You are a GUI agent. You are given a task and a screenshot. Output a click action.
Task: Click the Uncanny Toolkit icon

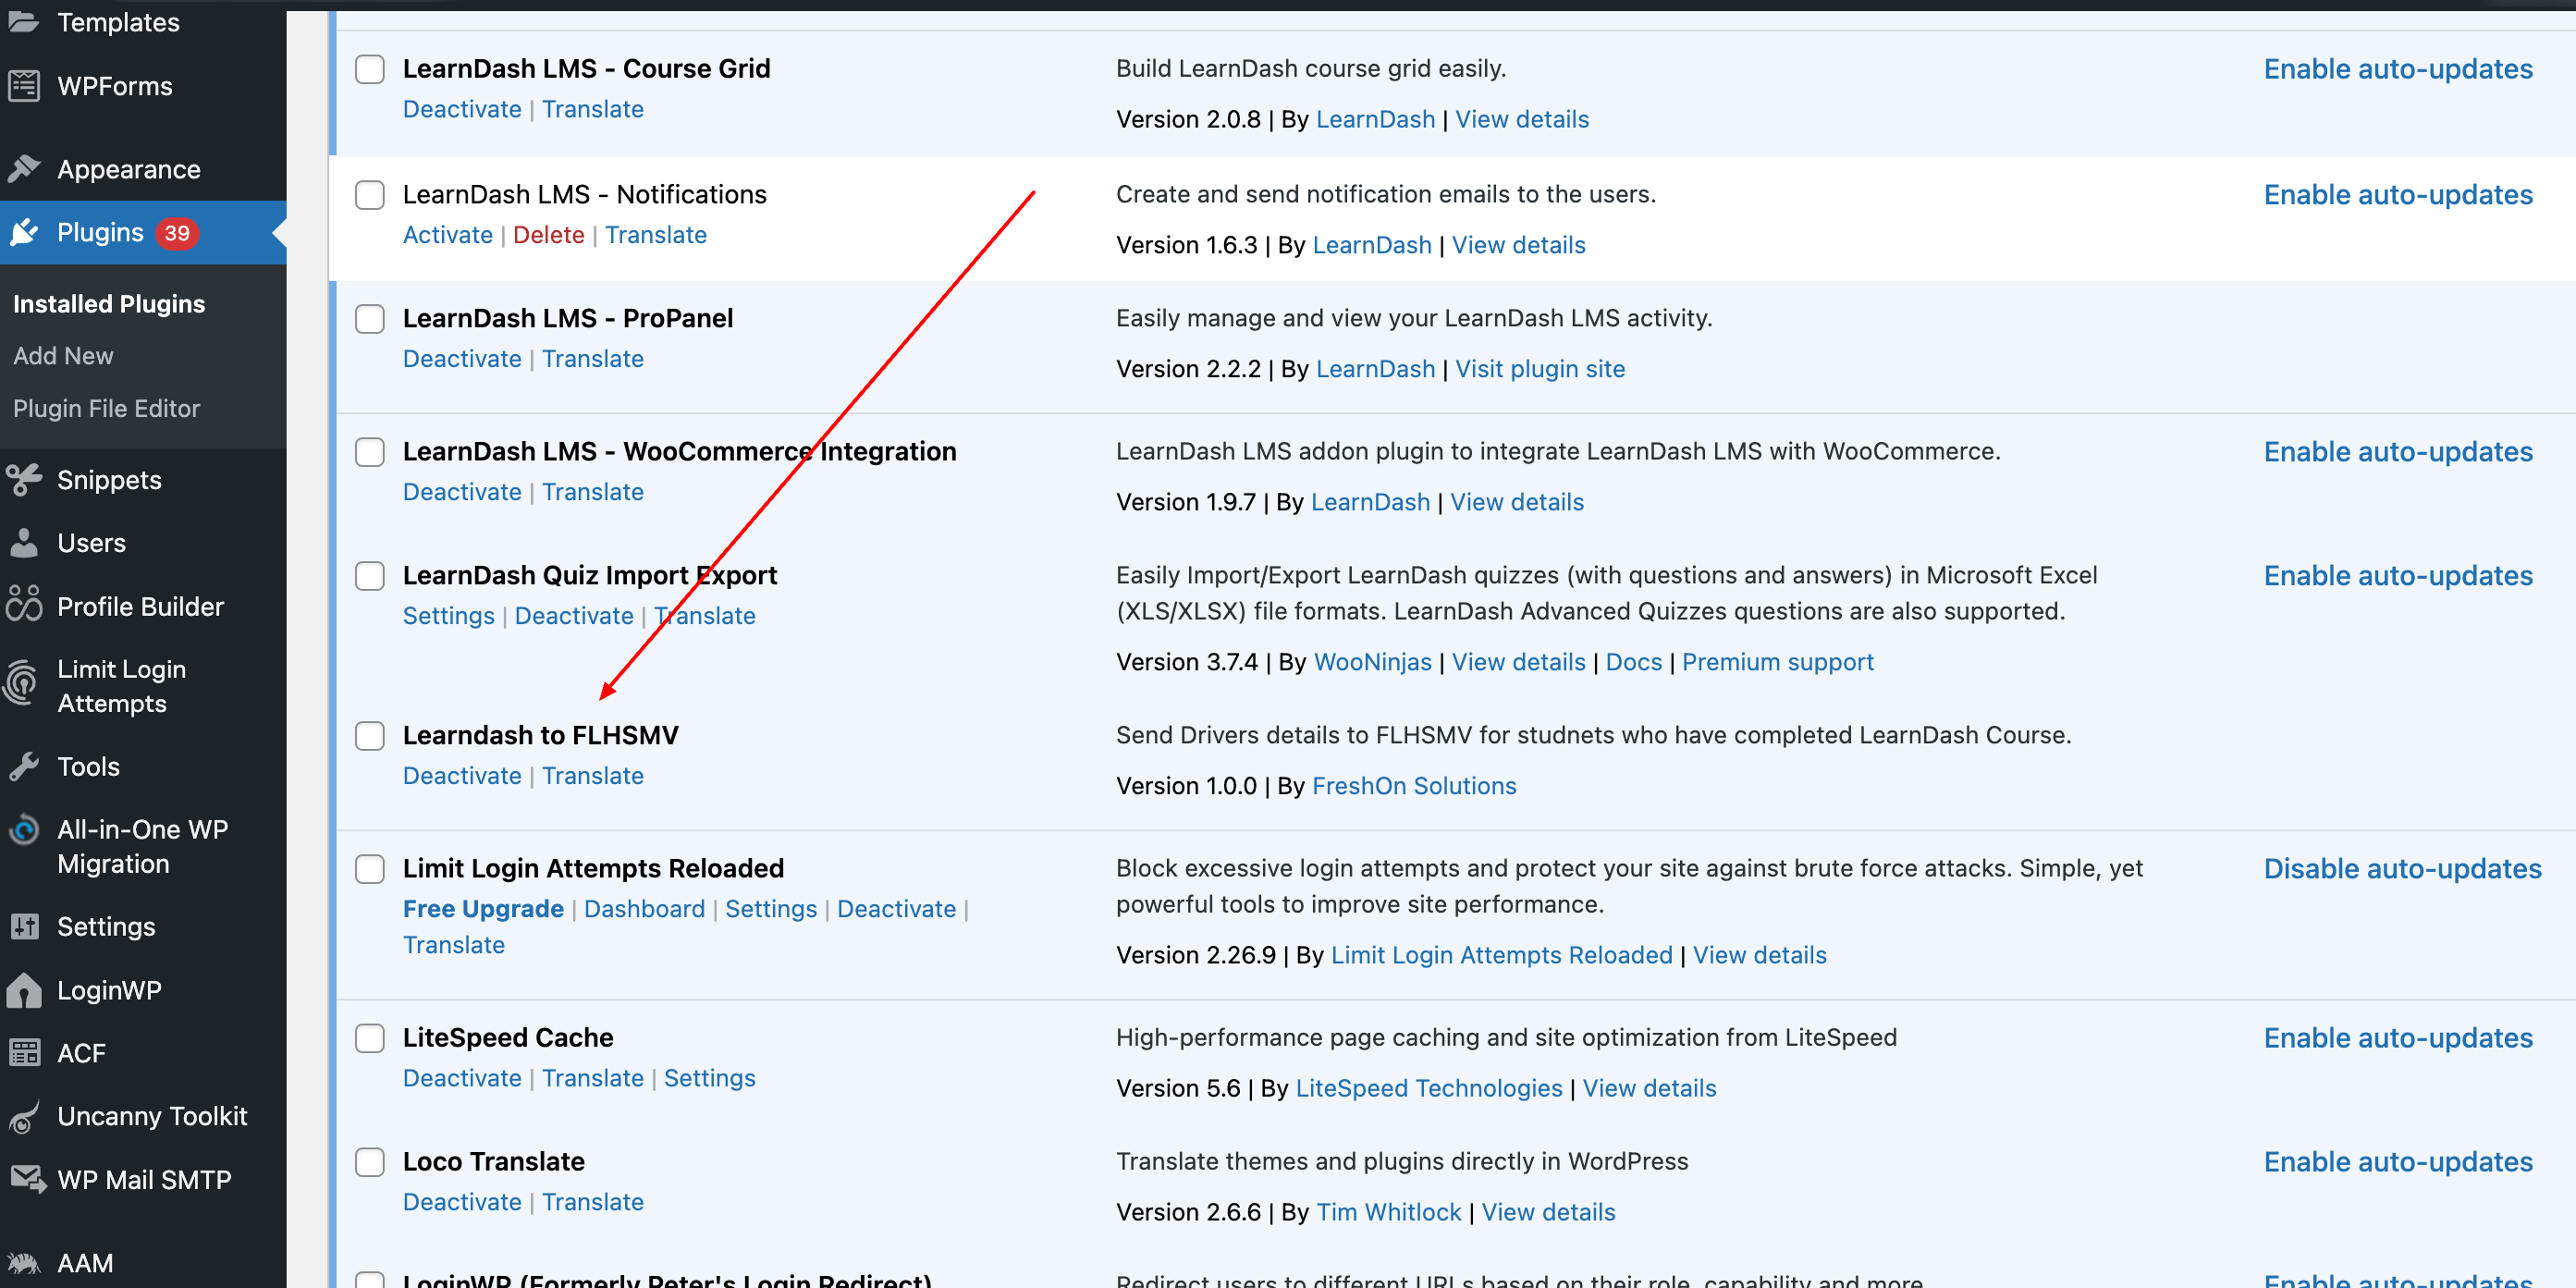click(x=24, y=1116)
